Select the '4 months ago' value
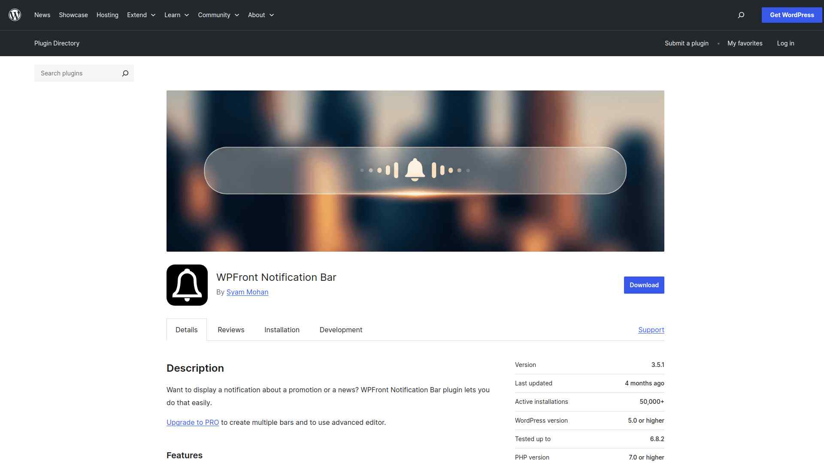This screenshot has height=463, width=824. pyautogui.click(x=645, y=383)
